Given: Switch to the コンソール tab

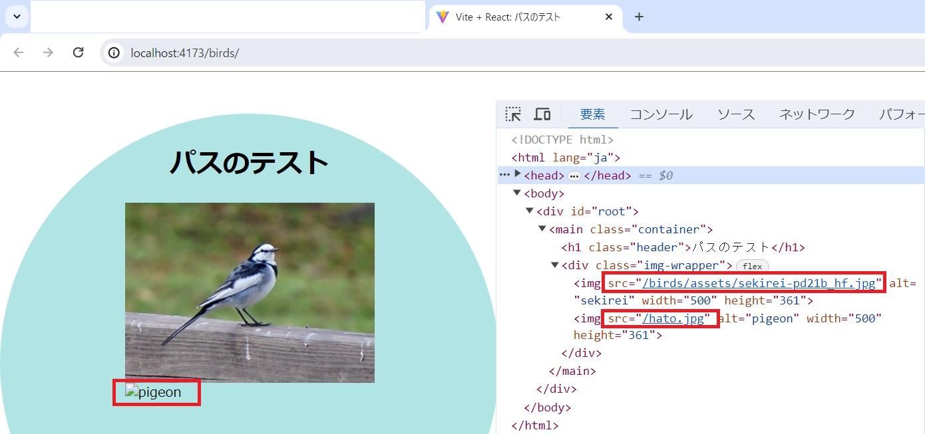Looking at the screenshot, I should (661, 114).
